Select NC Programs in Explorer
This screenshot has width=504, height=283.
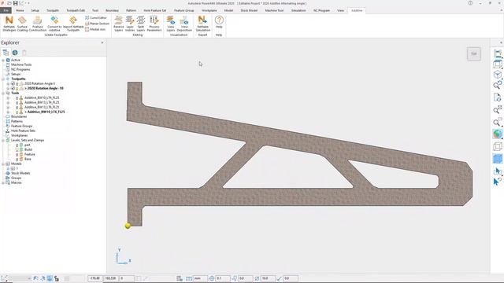tap(20, 69)
